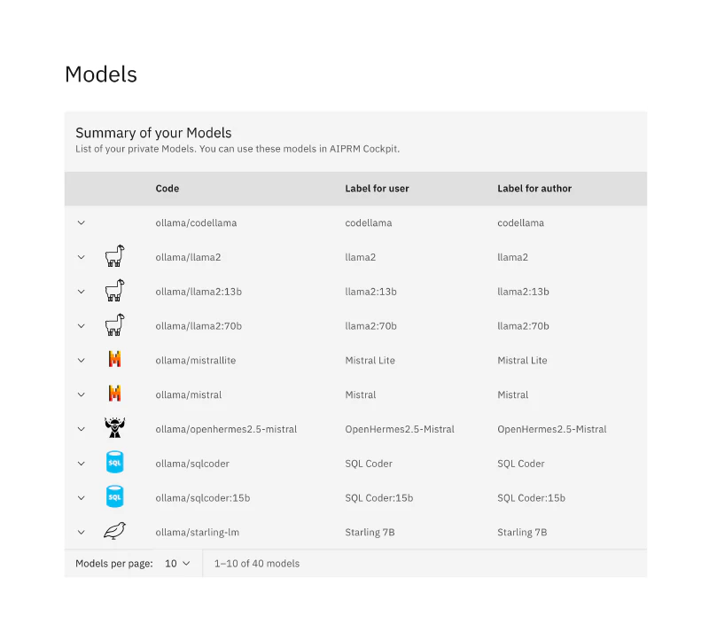Expand the ollama/openhermes2.5-mistral row
The width and height of the screenshot is (709, 640).
tap(81, 429)
